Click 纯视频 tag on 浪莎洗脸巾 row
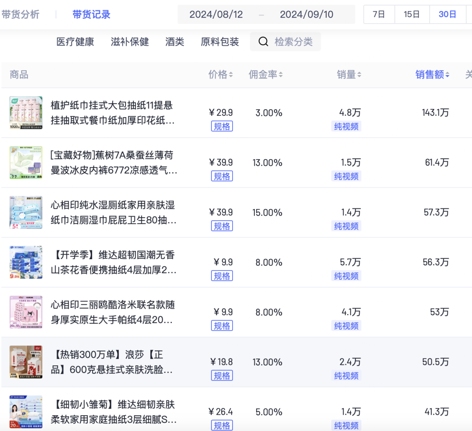The image size is (472, 431). [346, 375]
